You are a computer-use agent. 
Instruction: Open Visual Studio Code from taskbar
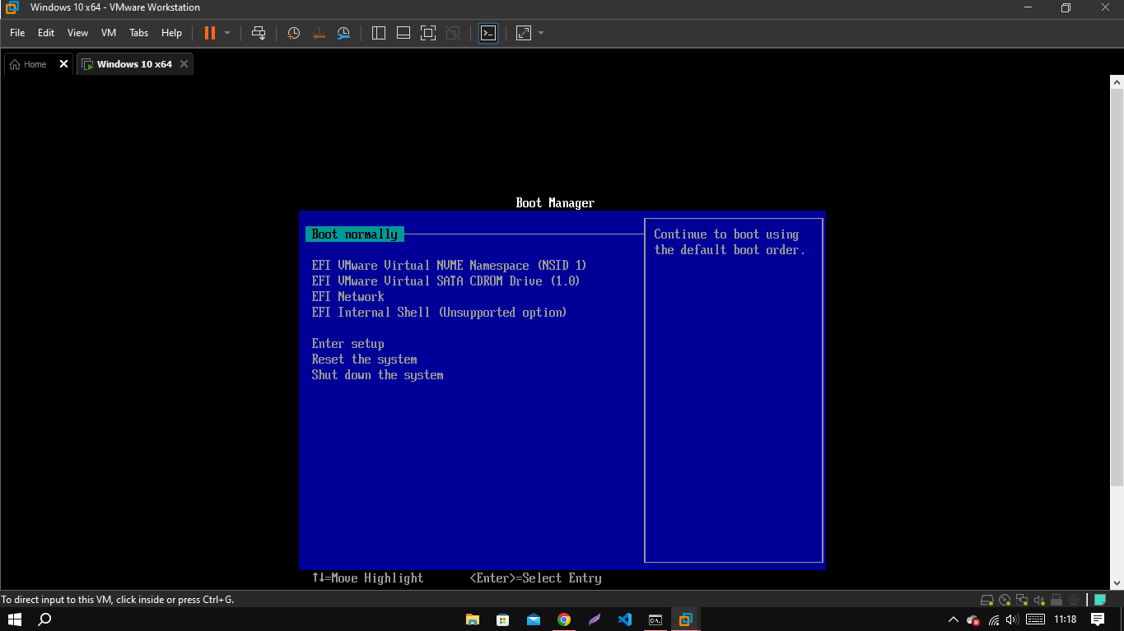click(x=624, y=619)
